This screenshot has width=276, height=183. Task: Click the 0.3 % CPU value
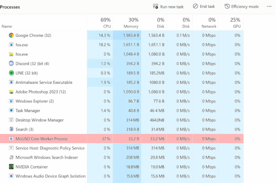[x=105, y=73]
